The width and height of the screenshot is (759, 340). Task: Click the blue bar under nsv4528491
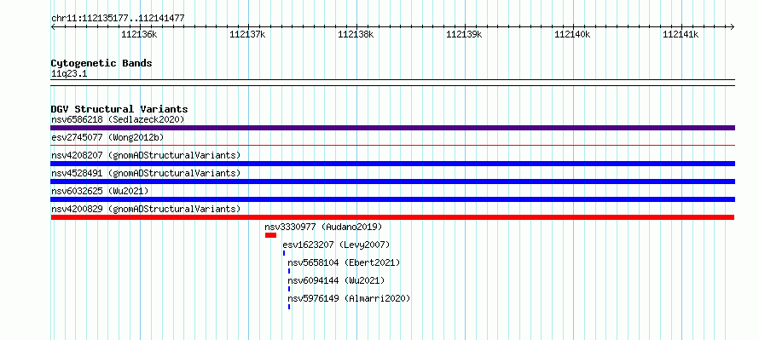(392, 182)
